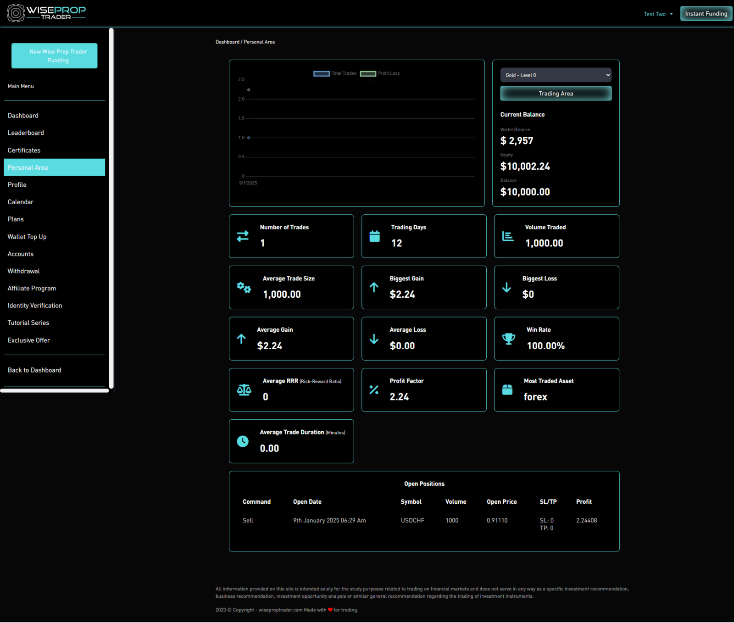Click the calendar icon in Trading Days card
The width and height of the screenshot is (734, 623).
(375, 236)
